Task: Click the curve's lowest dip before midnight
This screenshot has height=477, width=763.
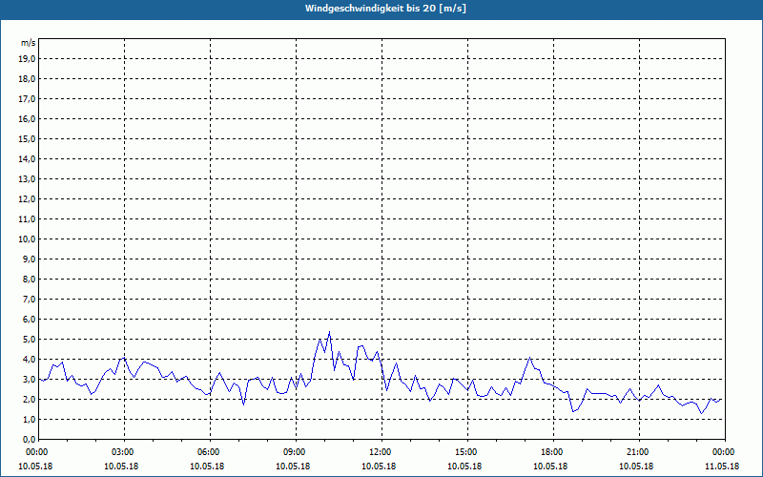Action: [701, 413]
